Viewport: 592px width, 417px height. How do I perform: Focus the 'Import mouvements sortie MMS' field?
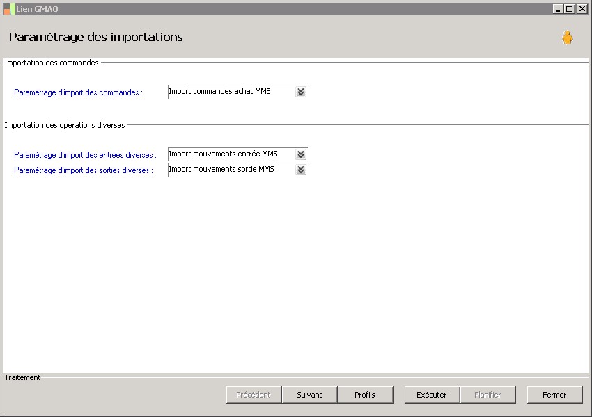pos(230,170)
